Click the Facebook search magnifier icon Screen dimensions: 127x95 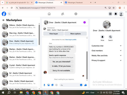pyautogui.click(x=9, y=14)
